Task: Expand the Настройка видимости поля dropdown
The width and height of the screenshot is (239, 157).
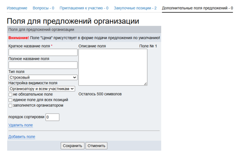Action: 42,89
